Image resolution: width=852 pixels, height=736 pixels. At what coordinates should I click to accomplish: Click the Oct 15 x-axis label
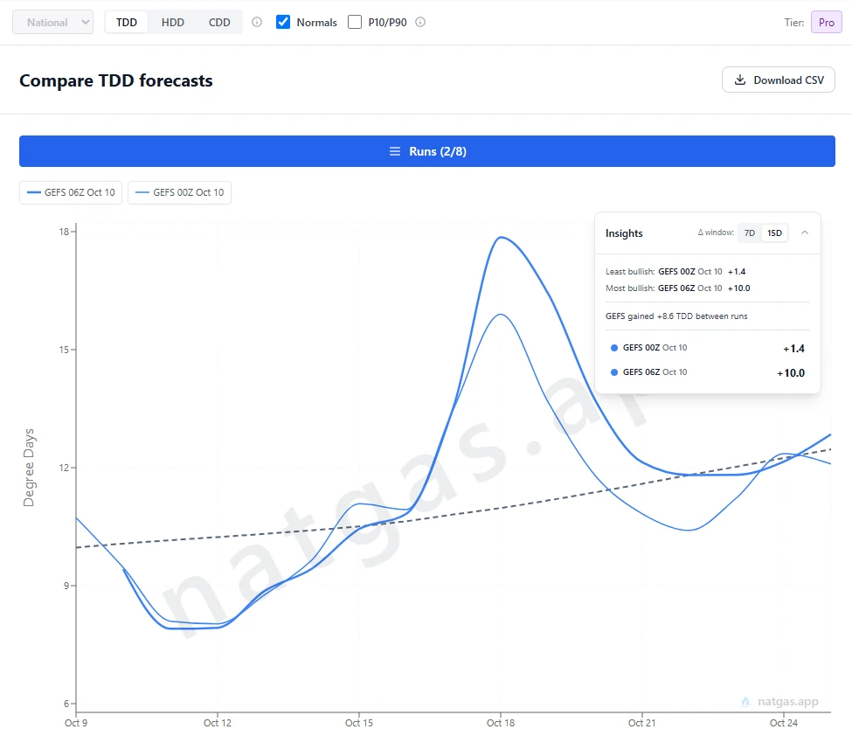click(x=359, y=723)
